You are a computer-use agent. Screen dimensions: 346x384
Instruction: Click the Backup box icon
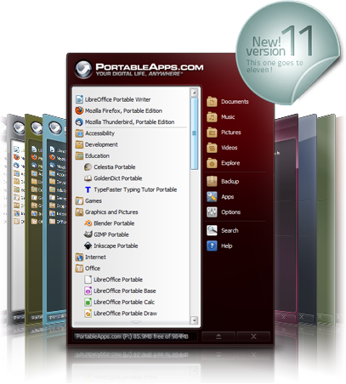212,181
